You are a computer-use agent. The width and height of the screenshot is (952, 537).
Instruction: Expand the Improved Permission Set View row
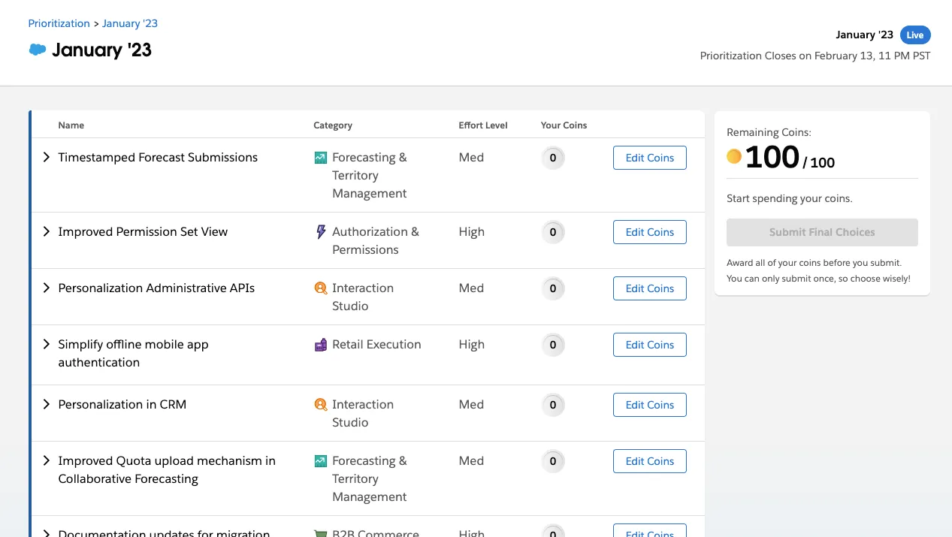click(47, 232)
